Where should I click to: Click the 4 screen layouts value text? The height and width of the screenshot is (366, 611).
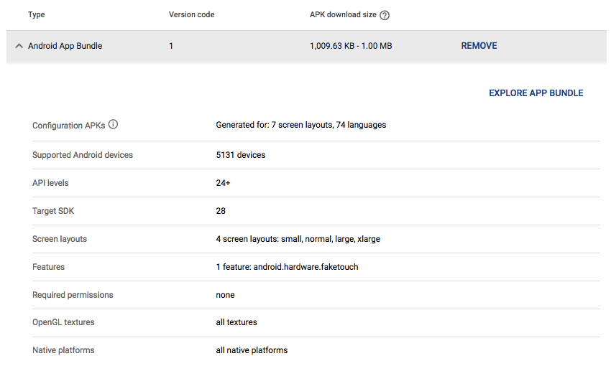point(298,239)
